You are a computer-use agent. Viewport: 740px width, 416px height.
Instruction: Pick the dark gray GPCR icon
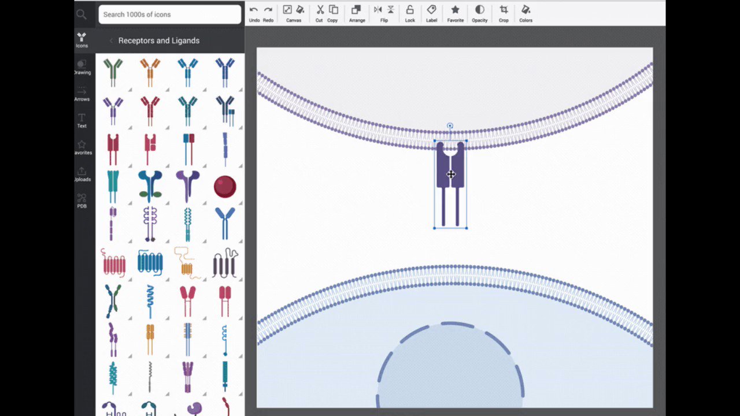point(225,263)
